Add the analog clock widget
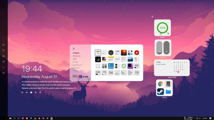The image size is (214, 120). point(111,53)
